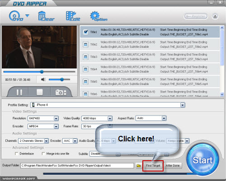
Task: Uncheck the Title1 checkbox
Action: click(x=86, y=32)
